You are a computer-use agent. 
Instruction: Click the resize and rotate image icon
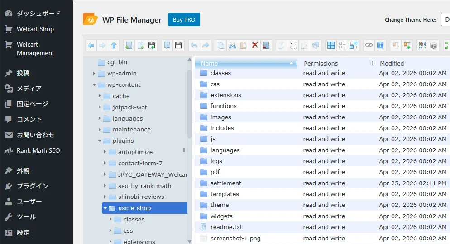pyautogui.click(x=316, y=45)
